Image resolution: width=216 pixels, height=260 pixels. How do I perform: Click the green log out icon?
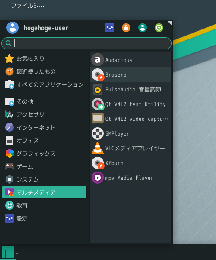pos(159,28)
